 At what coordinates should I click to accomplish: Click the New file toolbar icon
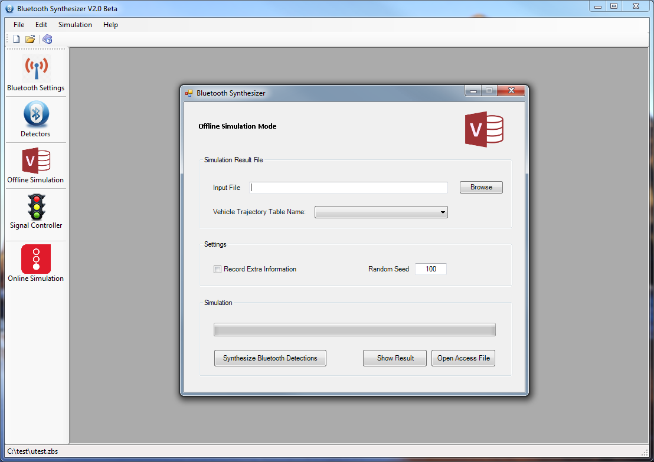click(17, 39)
